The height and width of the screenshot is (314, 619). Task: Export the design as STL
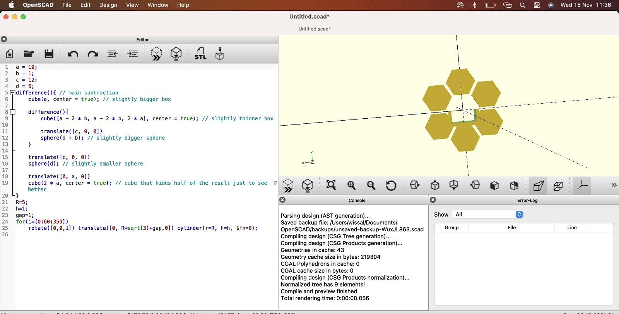pyautogui.click(x=200, y=54)
